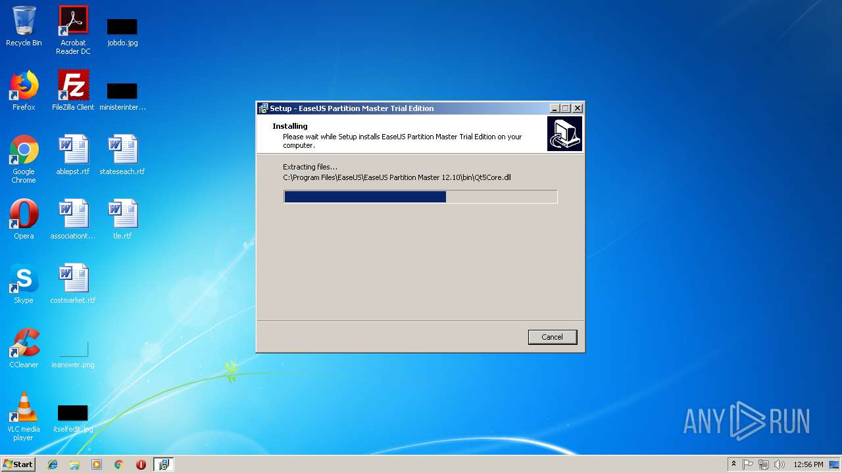Image resolution: width=842 pixels, height=473 pixels.
Task: Click the installer computer graphic in header
Action: tap(564, 134)
